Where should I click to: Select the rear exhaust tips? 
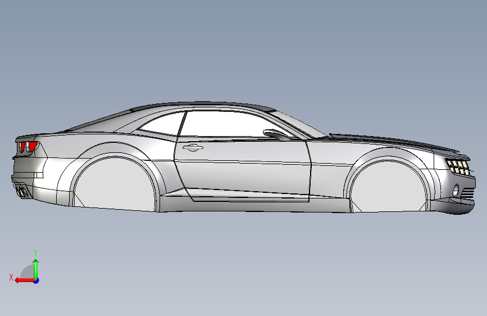click(21, 191)
